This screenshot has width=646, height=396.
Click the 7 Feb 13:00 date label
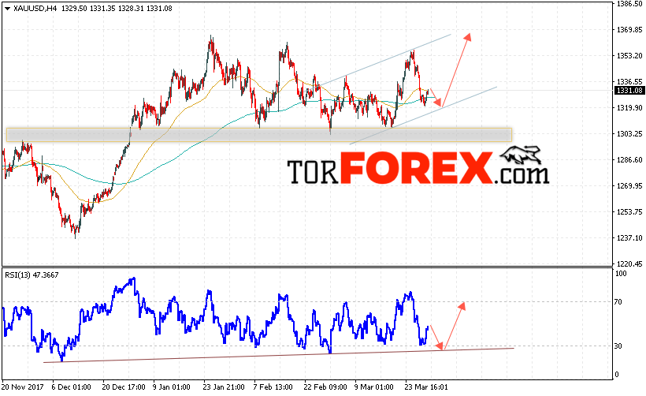pyautogui.click(x=273, y=387)
